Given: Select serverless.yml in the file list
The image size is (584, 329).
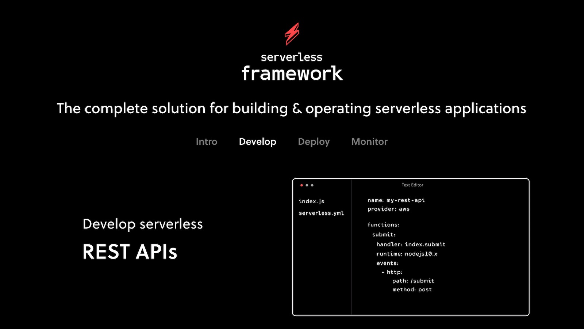Looking at the screenshot, I should [x=321, y=213].
